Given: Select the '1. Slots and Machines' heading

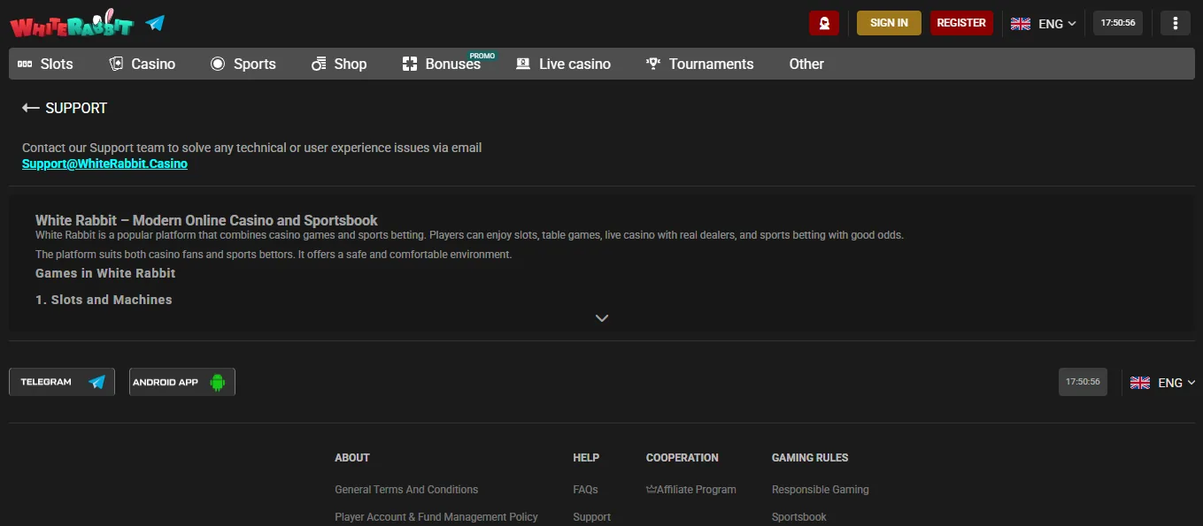Looking at the screenshot, I should 104,300.
